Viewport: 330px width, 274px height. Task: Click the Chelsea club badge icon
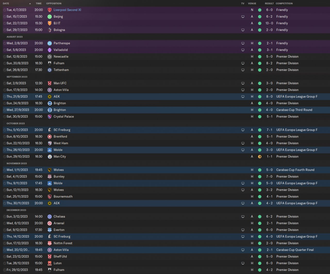(x=50, y=217)
